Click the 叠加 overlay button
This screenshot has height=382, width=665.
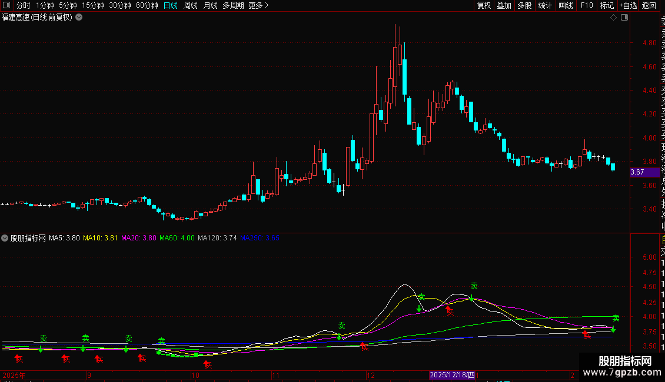point(504,5)
